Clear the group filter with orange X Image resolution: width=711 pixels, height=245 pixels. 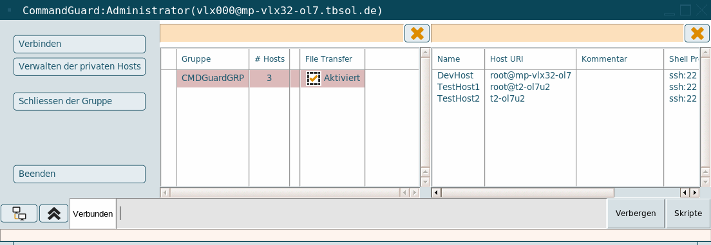point(417,33)
